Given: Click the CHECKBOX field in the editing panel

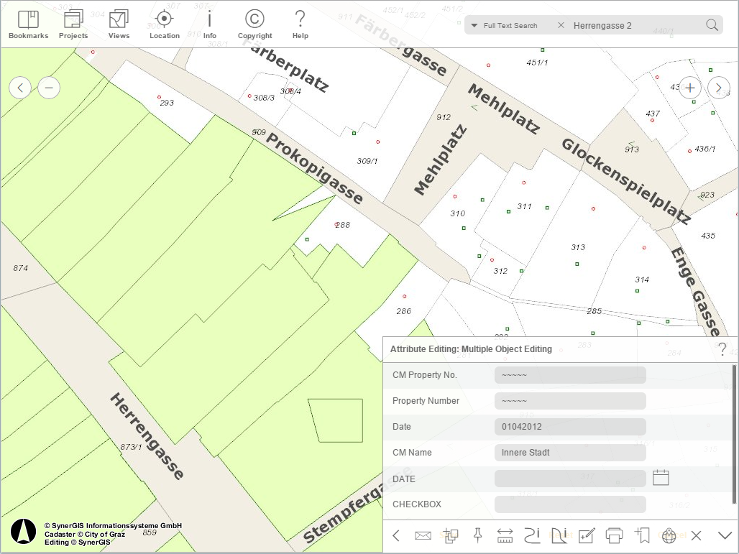Looking at the screenshot, I should (x=569, y=504).
